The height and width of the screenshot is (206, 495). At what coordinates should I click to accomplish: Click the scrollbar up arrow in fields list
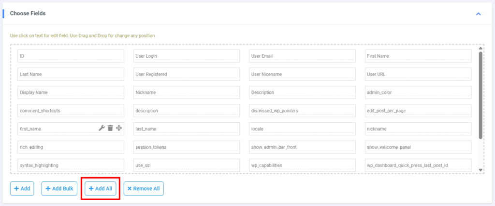click(x=480, y=48)
